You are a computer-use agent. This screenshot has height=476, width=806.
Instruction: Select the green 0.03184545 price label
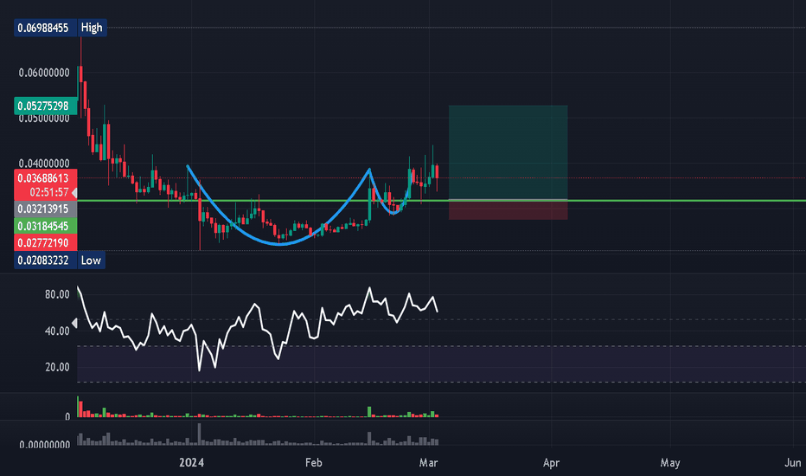tap(45, 226)
